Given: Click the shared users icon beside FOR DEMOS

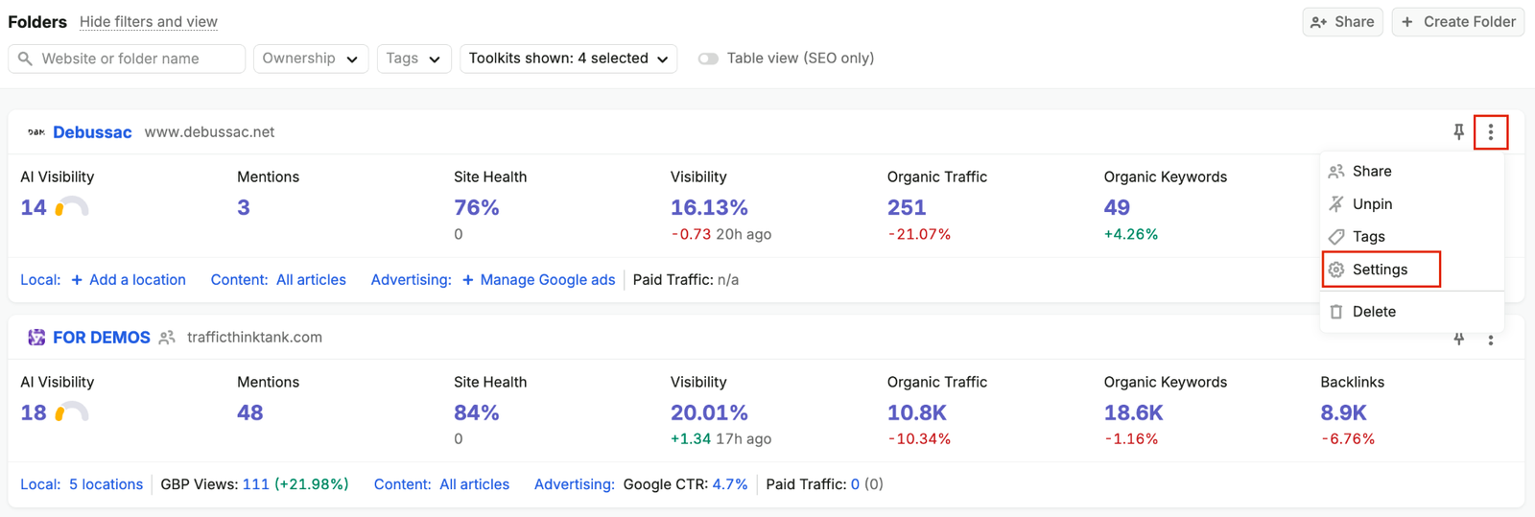Looking at the screenshot, I should click(x=167, y=338).
